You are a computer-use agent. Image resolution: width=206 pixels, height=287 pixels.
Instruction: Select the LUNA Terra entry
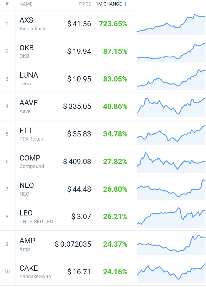(x=103, y=79)
